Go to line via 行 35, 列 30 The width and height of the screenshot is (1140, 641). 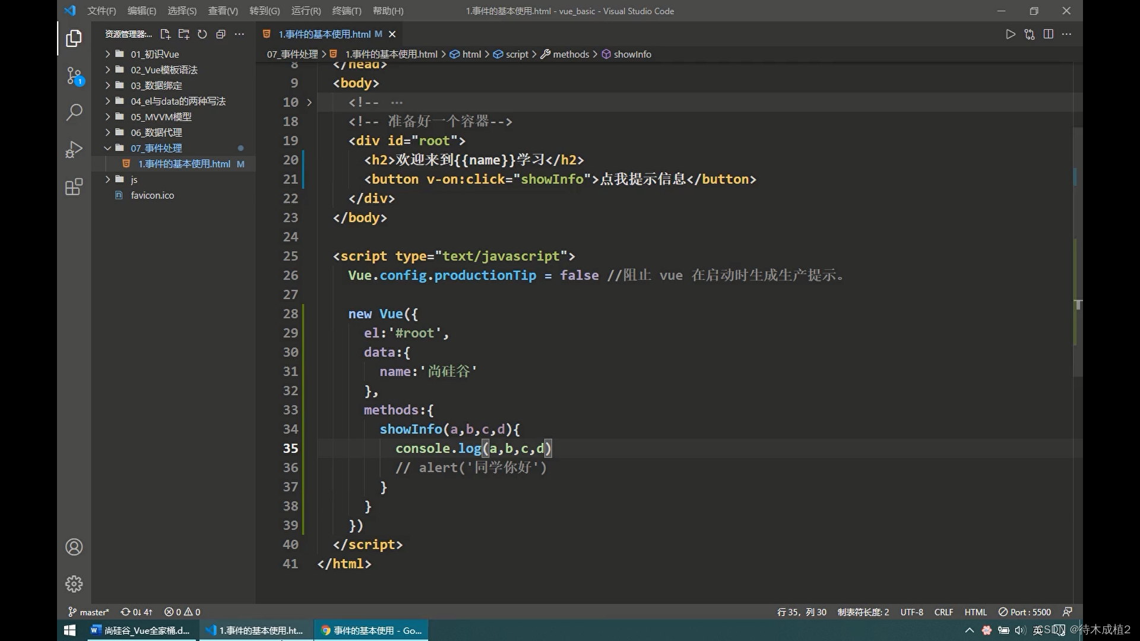pos(802,612)
